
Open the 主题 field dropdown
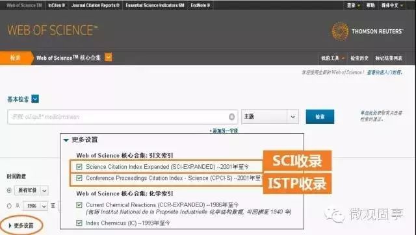point(270,117)
